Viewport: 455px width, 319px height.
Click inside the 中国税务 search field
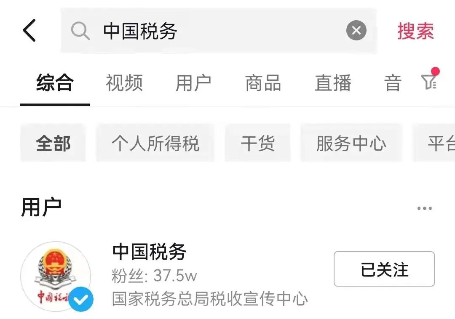click(218, 31)
